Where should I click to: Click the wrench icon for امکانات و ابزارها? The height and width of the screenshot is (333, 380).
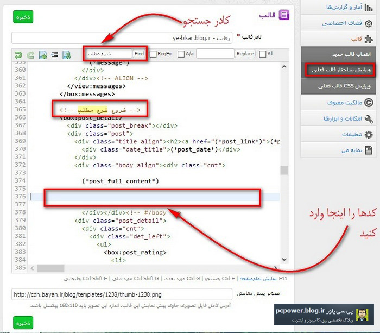point(369,119)
